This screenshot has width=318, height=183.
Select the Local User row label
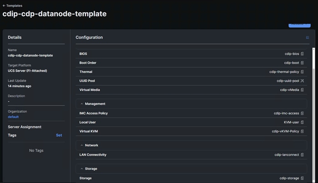coord(87,122)
